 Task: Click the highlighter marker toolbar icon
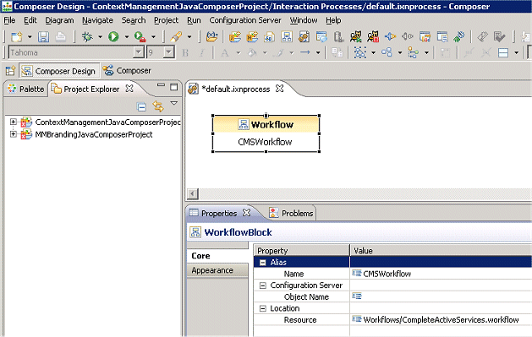[x=176, y=36]
